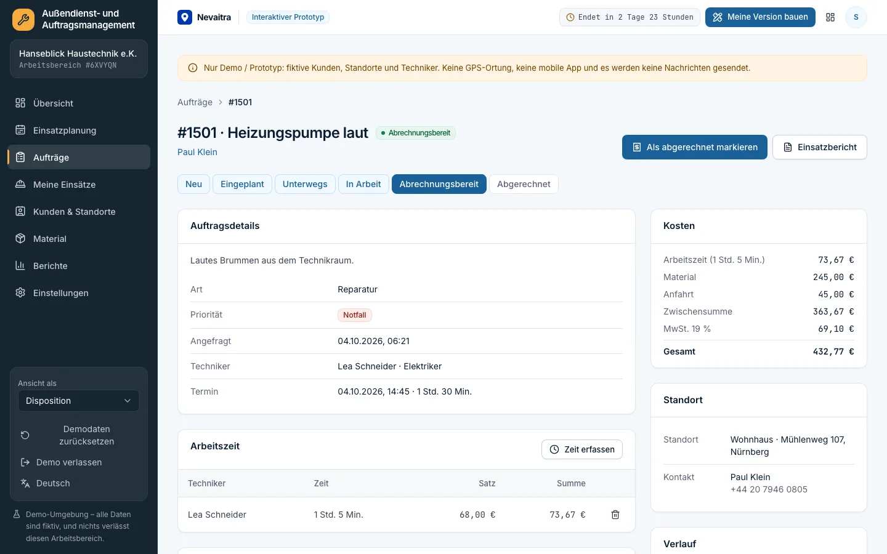Click the Abrechnungsbereit status badge beside title

coord(416,133)
